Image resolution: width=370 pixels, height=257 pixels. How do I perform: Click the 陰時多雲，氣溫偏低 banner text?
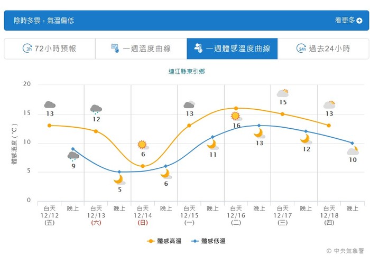(x=44, y=21)
